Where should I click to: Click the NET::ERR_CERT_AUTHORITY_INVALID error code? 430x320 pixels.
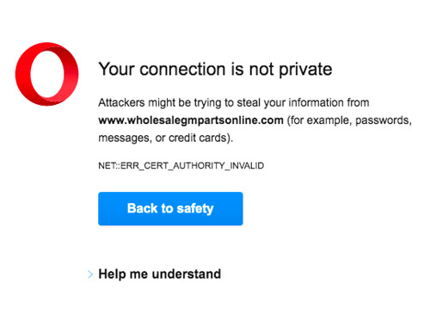181,166
